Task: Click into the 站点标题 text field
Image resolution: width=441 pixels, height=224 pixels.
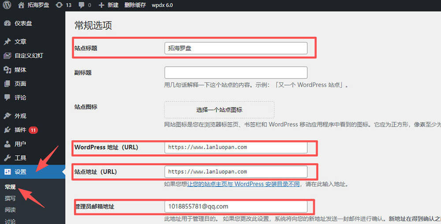Action: 235,48
